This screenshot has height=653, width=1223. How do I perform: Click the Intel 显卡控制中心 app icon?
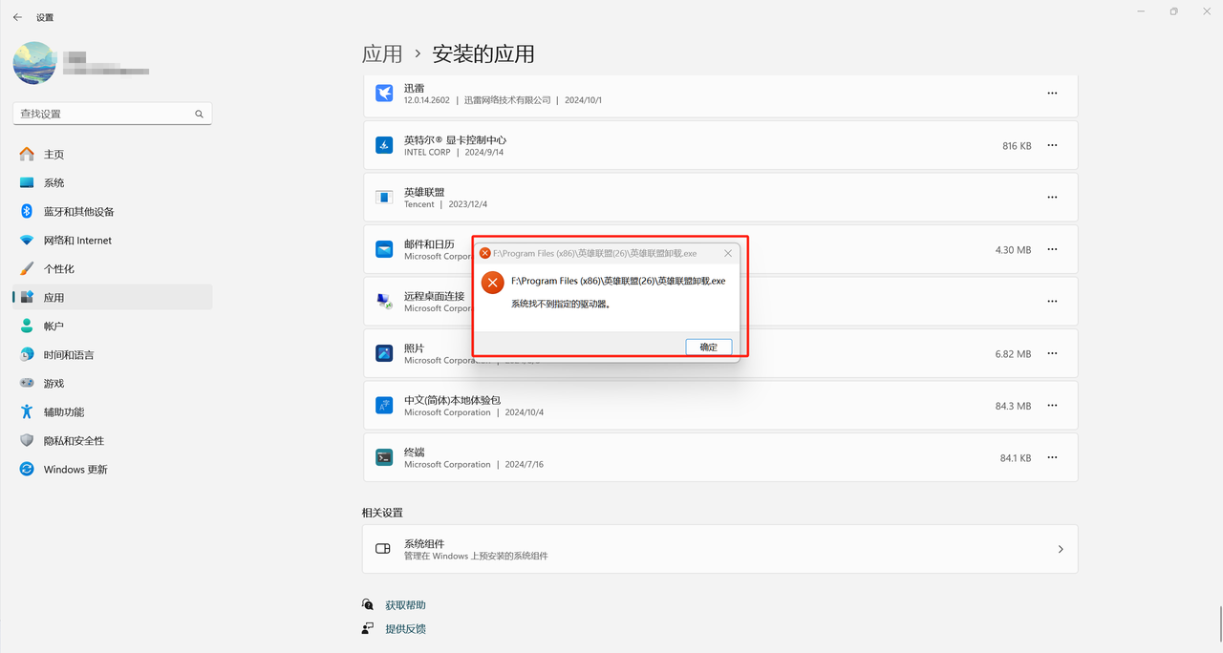(384, 146)
